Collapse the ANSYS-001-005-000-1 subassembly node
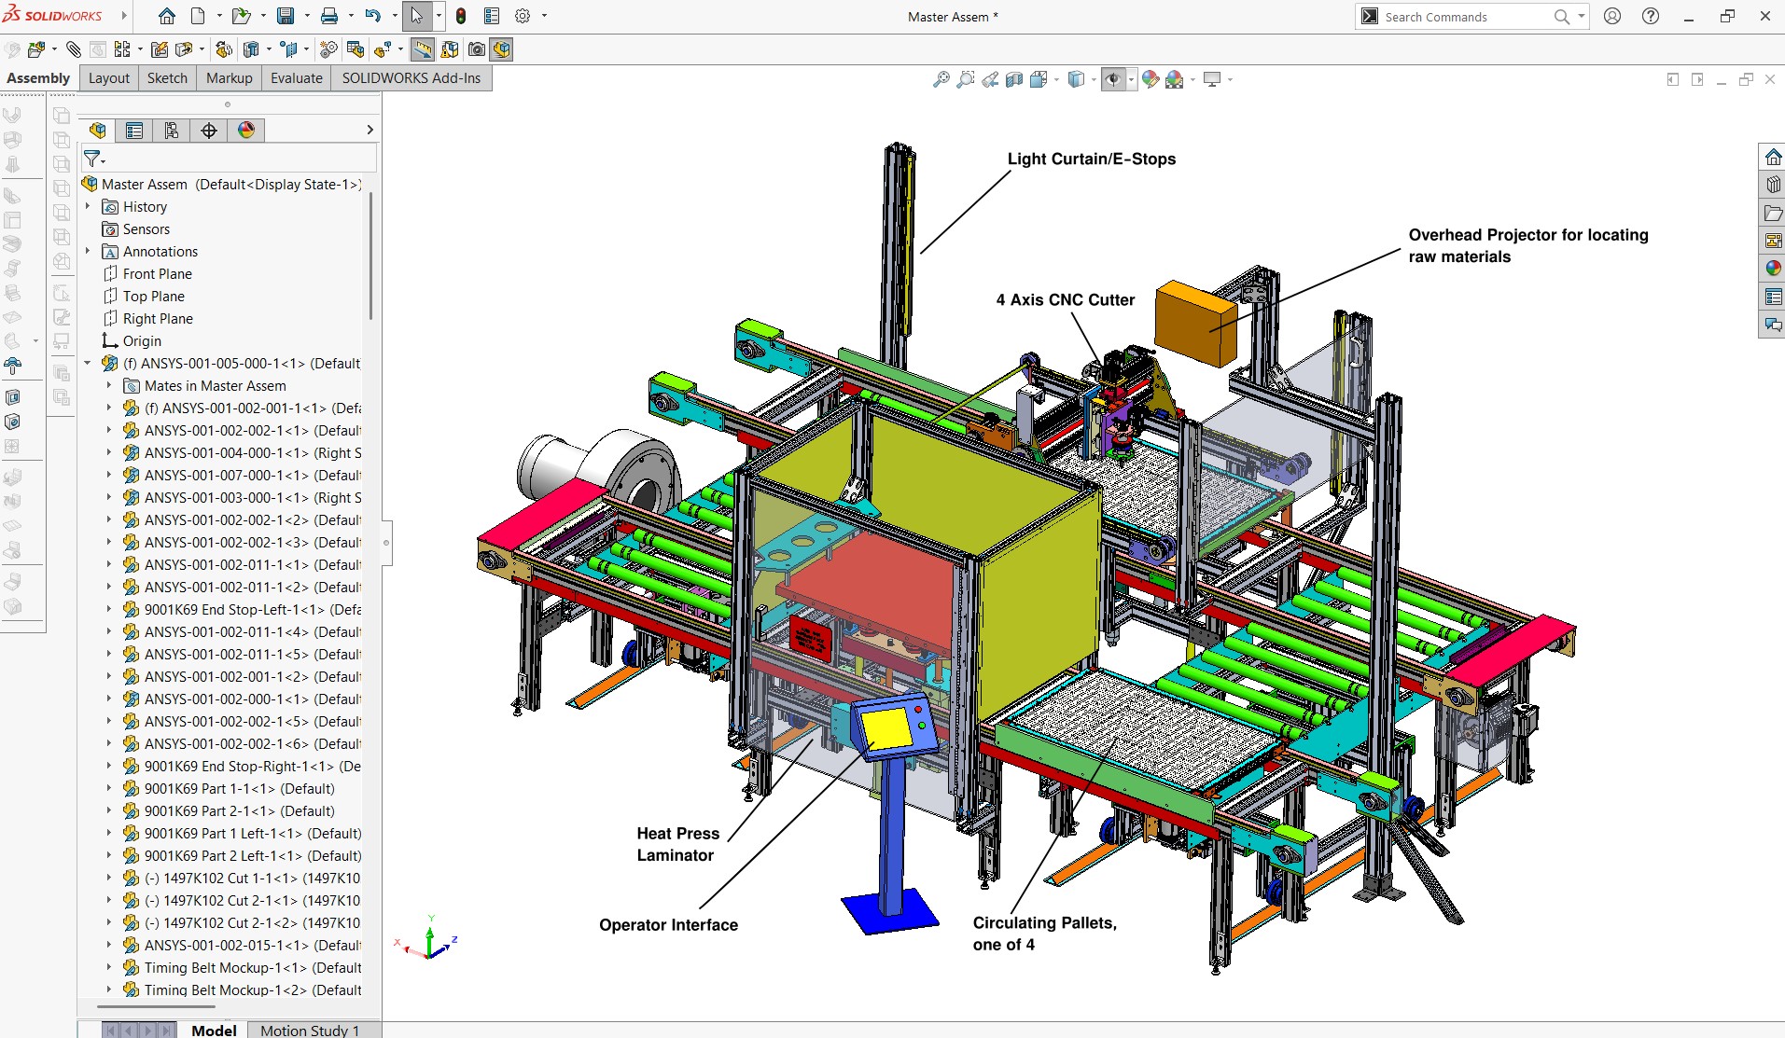Image resolution: width=1785 pixels, height=1038 pixels. click(88, 363)
